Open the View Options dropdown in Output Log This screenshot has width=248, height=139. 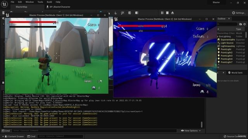191,131
